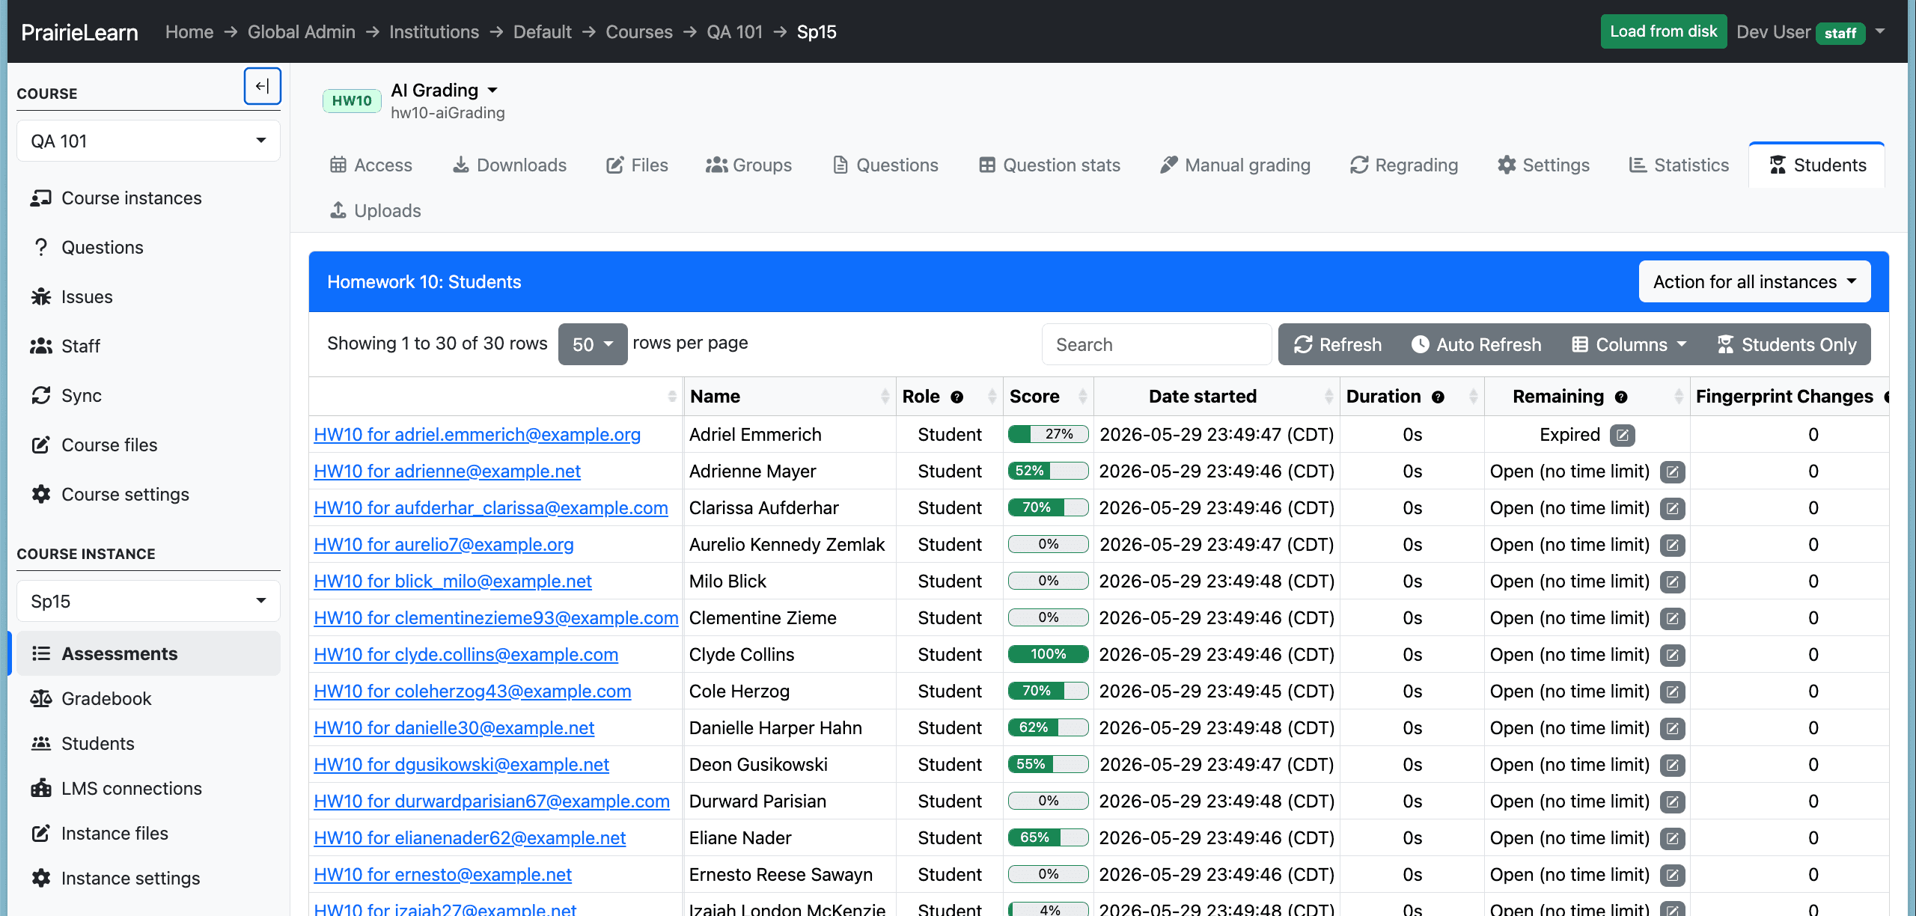Open HW10 for adriel.emmerich@example.org
The width and height of the screenshot is (1916, 916).
click(478, 435)
